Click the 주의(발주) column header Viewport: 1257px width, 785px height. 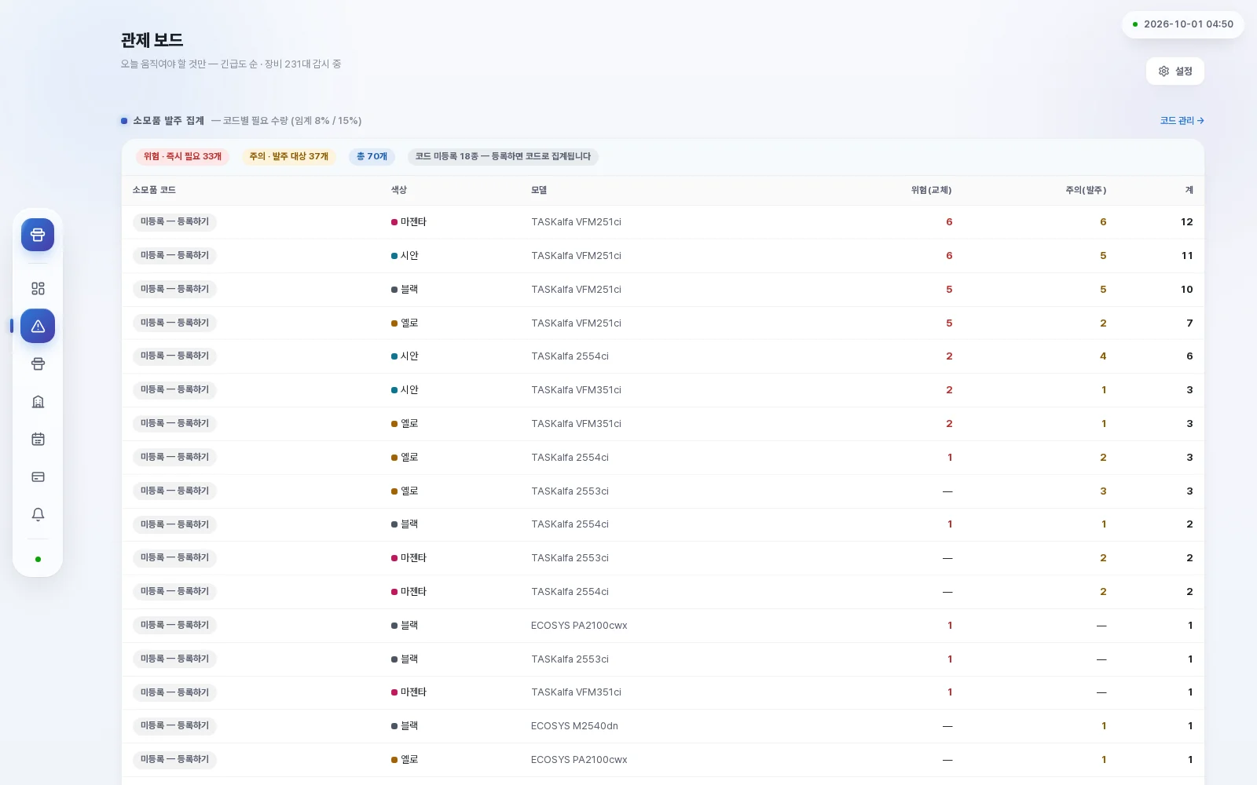tap(1086, 190)
